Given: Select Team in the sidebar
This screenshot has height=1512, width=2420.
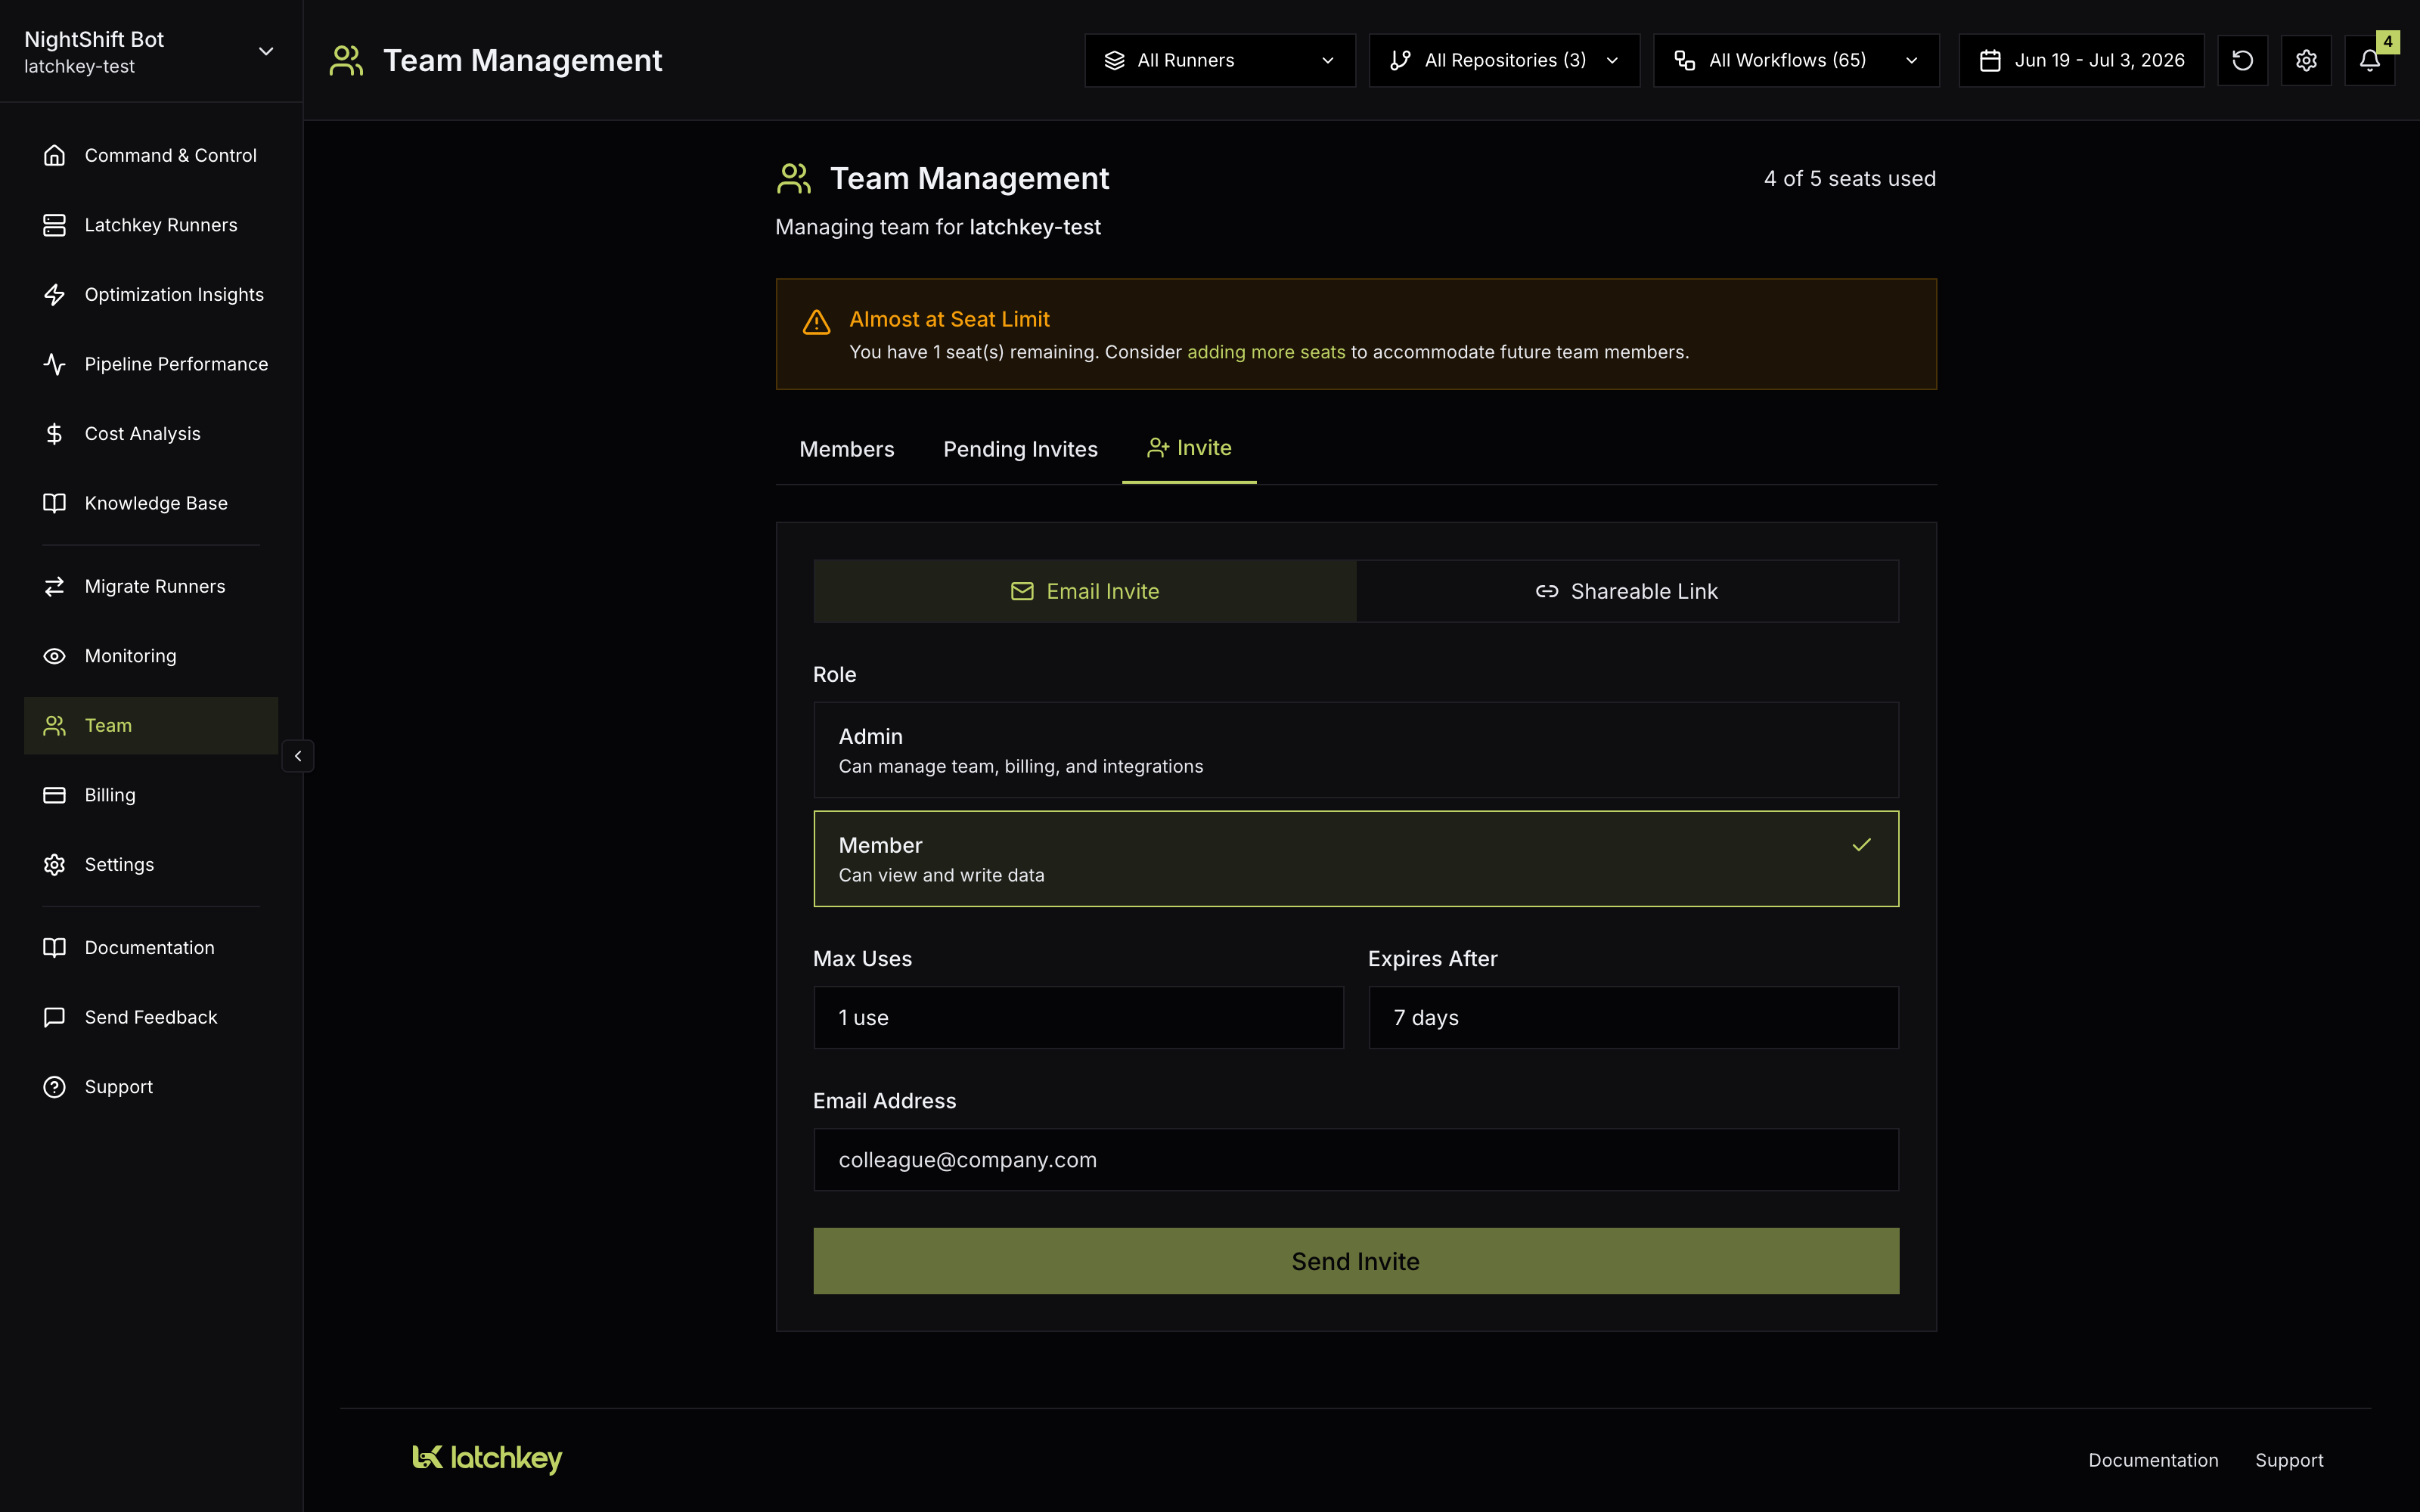Looking at the screenshot, I should 151,725.
